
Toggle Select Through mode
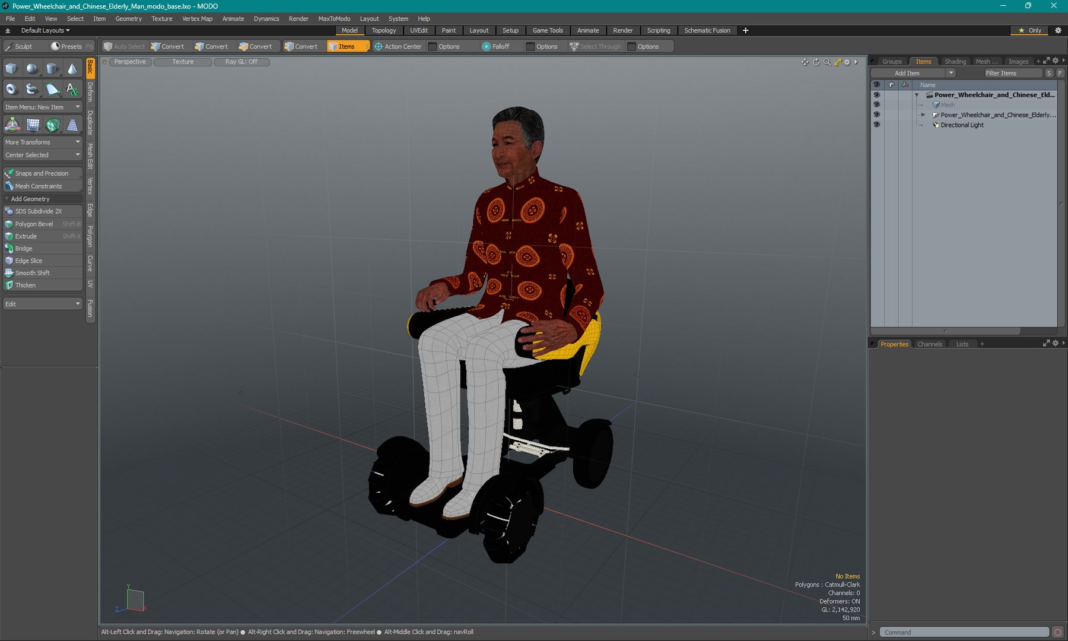pyautogui.click(x=595, y=46)
